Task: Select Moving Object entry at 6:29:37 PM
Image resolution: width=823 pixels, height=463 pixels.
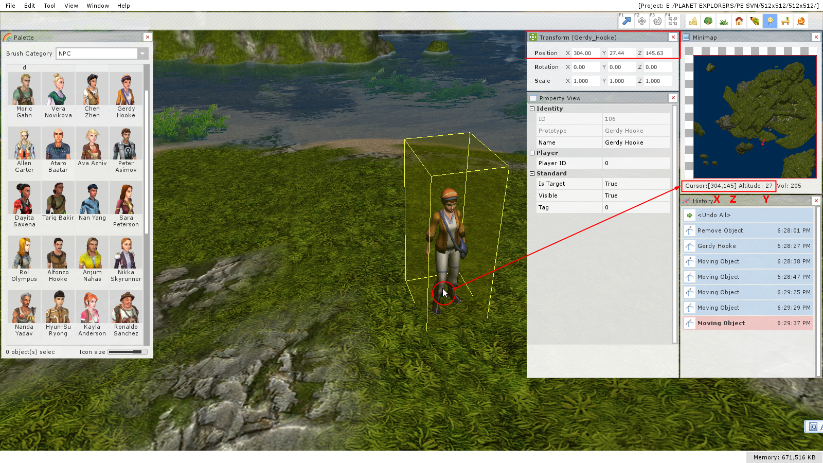Action: pyautogui.click(x=748, y=323)
